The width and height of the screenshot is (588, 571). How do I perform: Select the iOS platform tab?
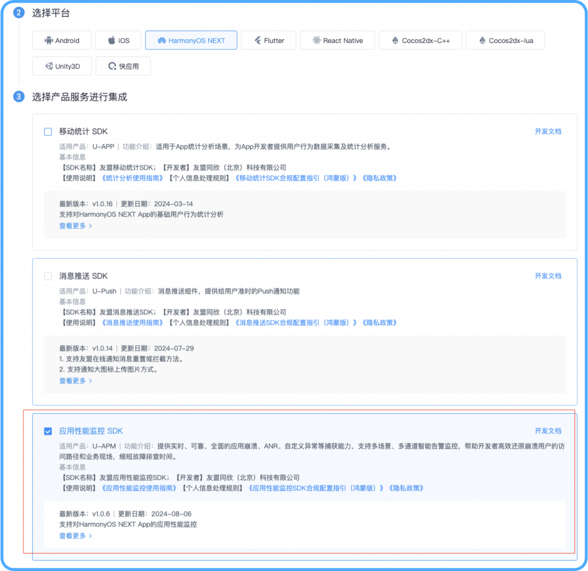(119, 40)
